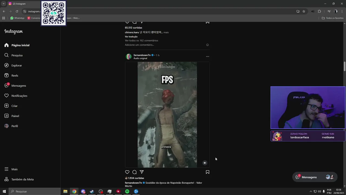Open the floating Mensagens chat button
The height and width of the screenshot is (195, 346).
pos(315,177)
